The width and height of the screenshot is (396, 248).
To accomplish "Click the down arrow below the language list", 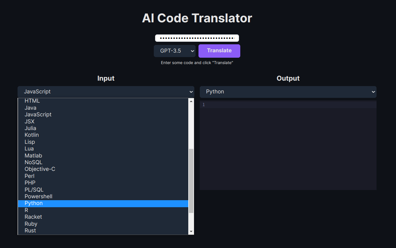I will pos(191,230).
